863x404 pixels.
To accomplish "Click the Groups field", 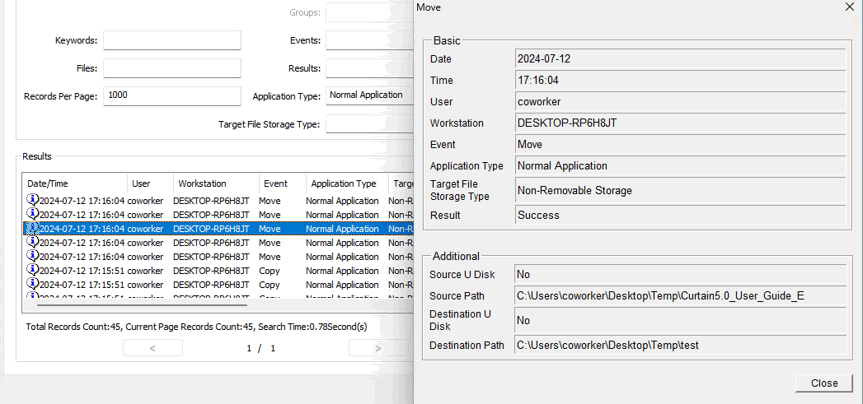I will click(x=370, y=12).
